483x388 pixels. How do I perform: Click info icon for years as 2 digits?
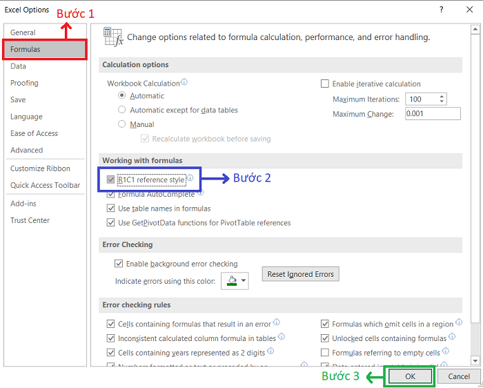click(x=270, y=351)
